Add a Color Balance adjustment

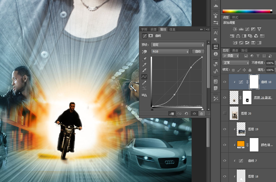[x=238, y=36]
